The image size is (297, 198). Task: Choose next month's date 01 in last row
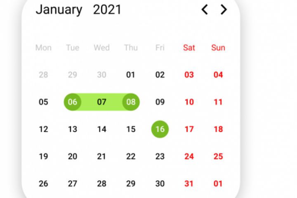point(218,184)
